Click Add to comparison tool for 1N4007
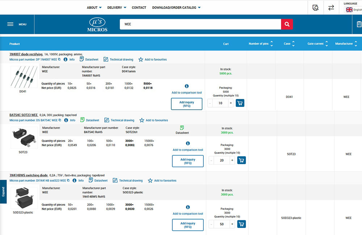The width and height of the screenshot is (362, 235). (x=186, y=92)
